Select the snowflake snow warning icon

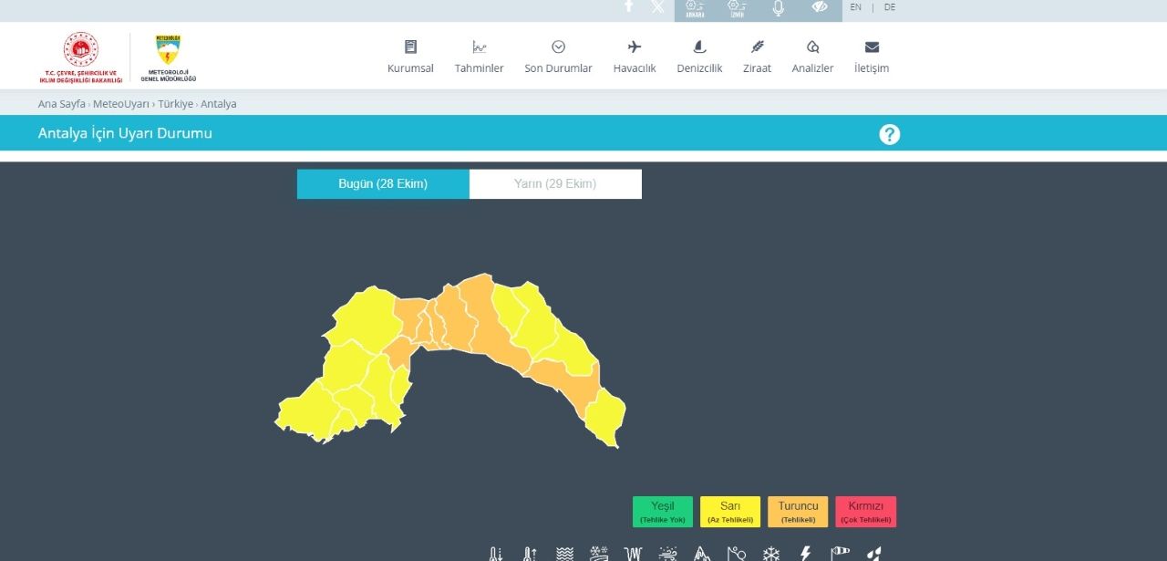pyautogui.click(x=771, y=554)
